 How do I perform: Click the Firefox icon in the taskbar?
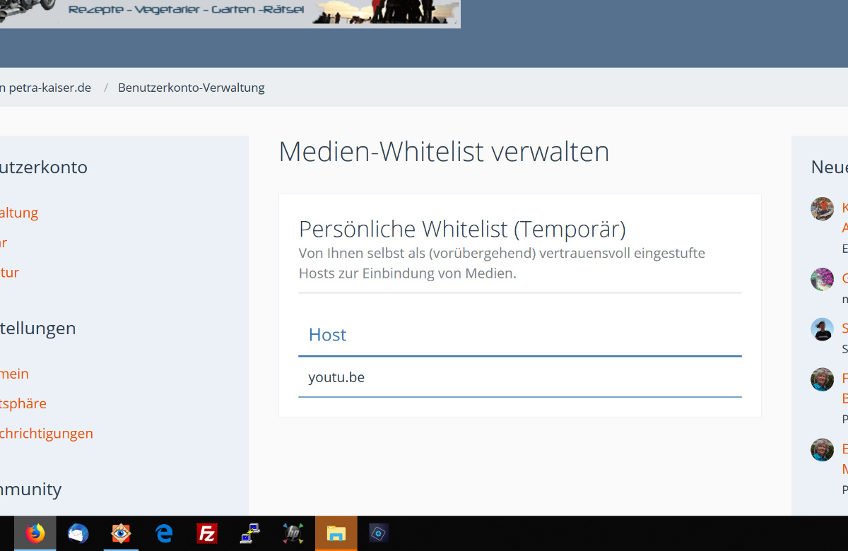35,533
